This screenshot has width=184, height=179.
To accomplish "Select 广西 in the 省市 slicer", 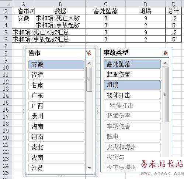I will pyautogui.click(x=56, y=106).
